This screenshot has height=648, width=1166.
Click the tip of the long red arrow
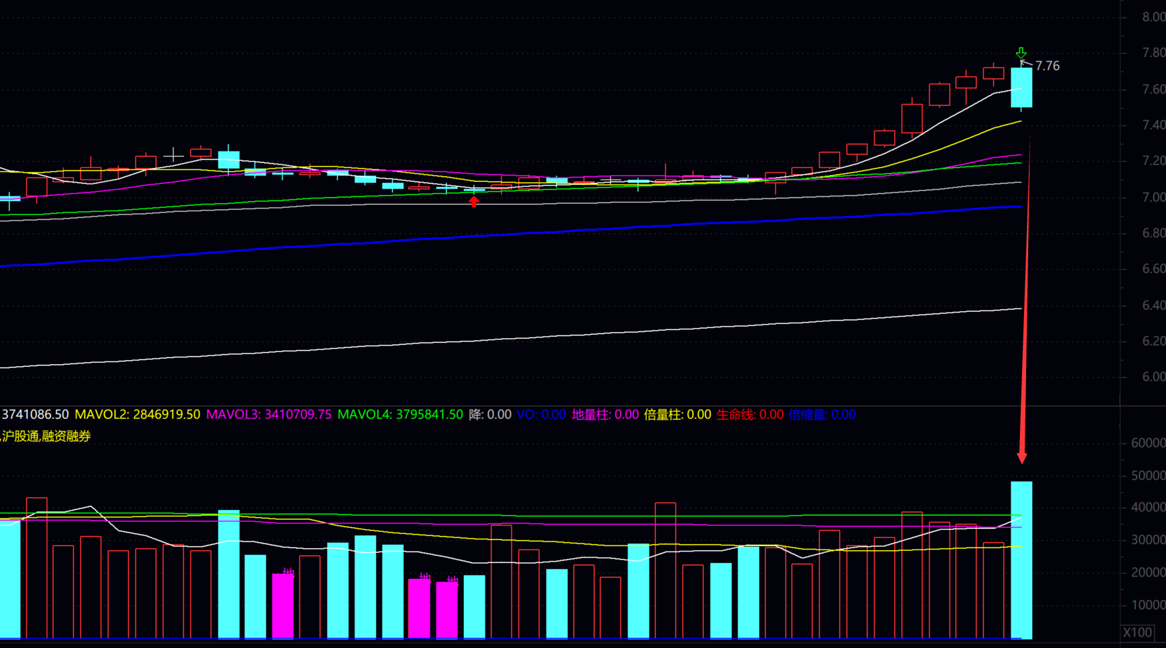coord(1022,459)
